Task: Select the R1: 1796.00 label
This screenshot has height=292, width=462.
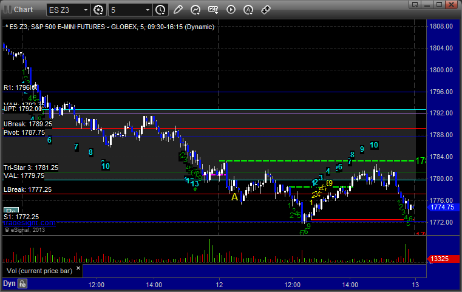Action: pos(20,87)
